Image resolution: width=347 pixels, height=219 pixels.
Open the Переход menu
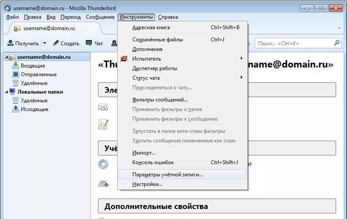click(71, 17)
